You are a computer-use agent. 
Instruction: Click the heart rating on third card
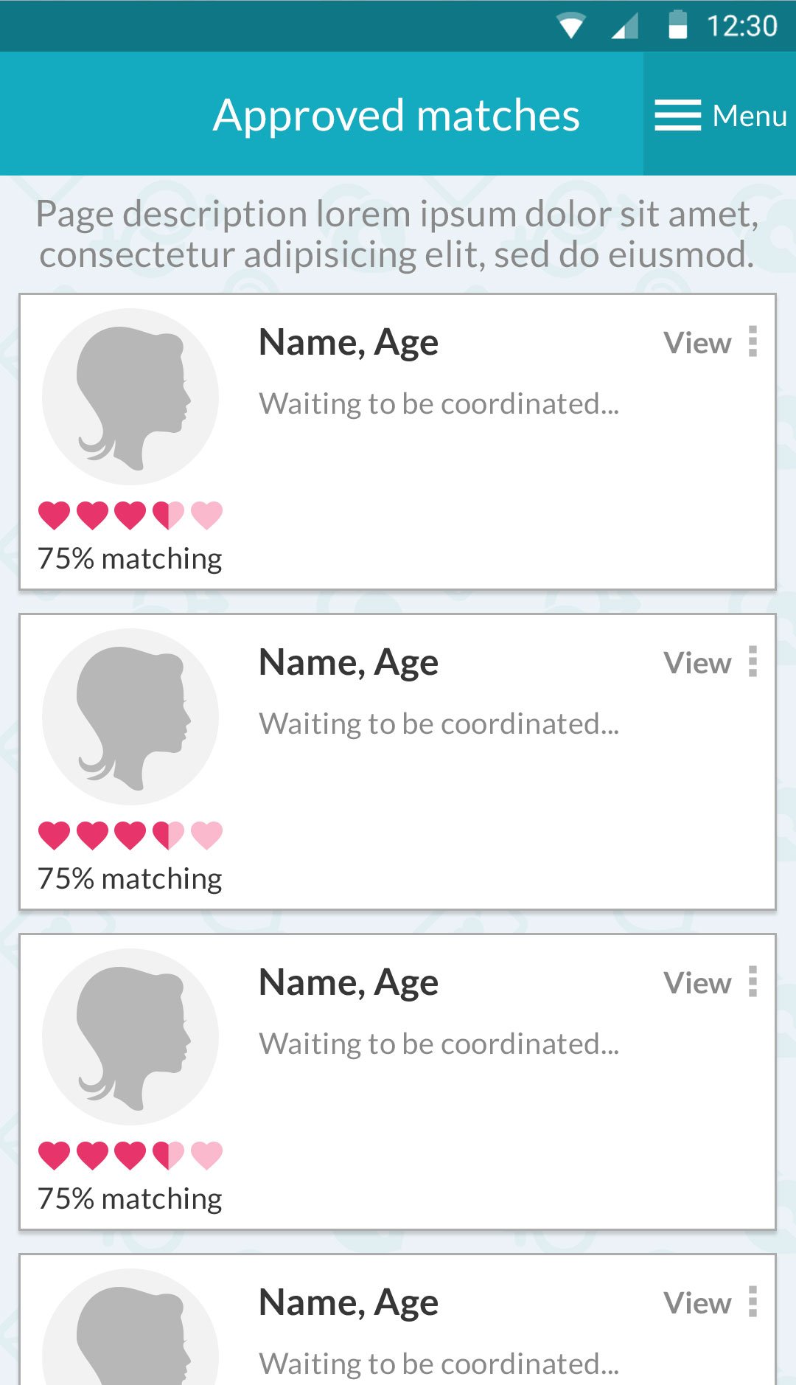(130, 1155)
